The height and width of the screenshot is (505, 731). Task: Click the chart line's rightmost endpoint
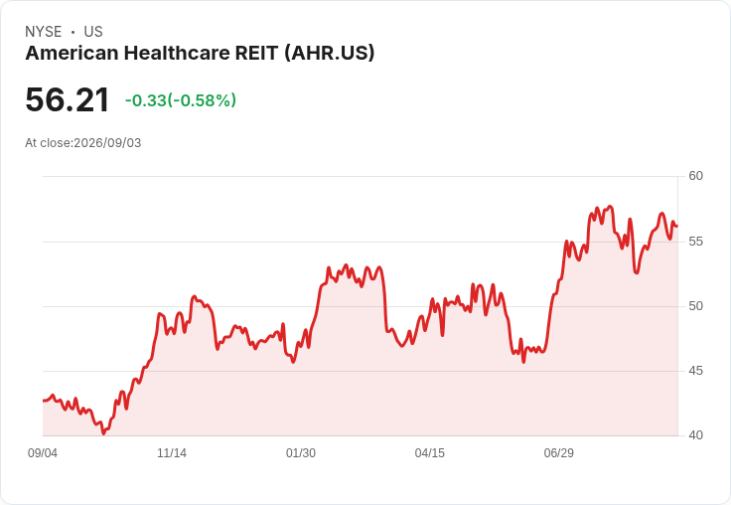[x=677, y=227]
